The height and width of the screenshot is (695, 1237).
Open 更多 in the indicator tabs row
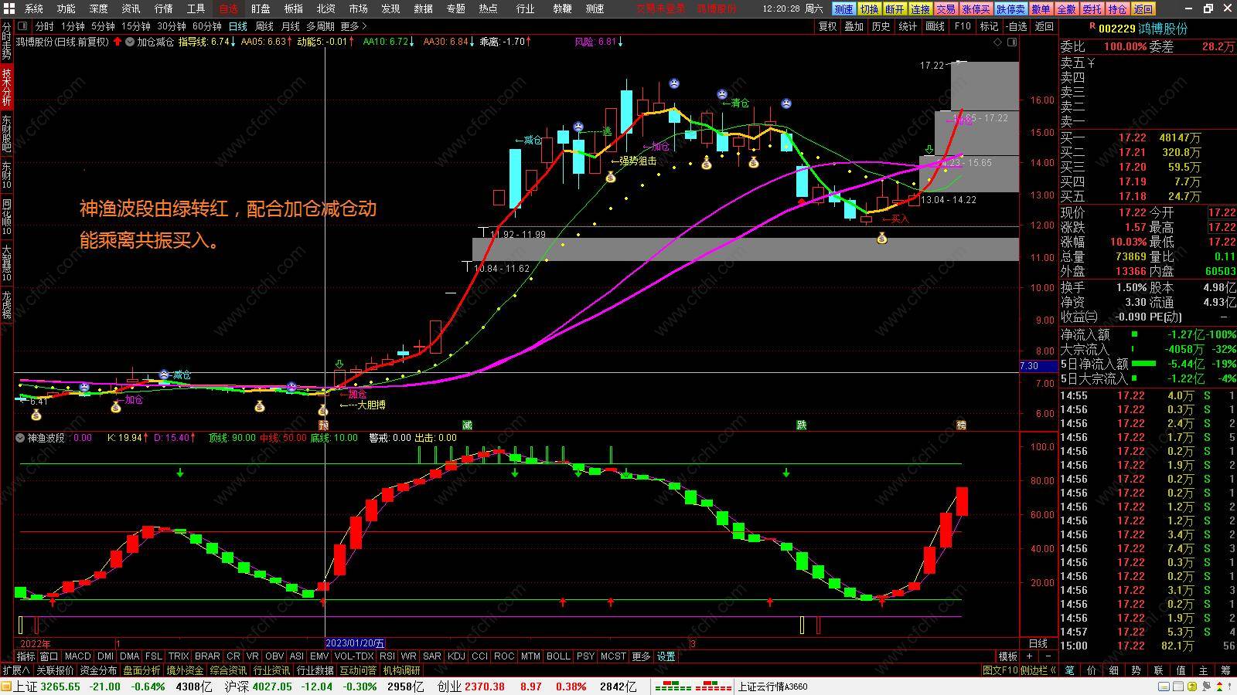(642, 656)
